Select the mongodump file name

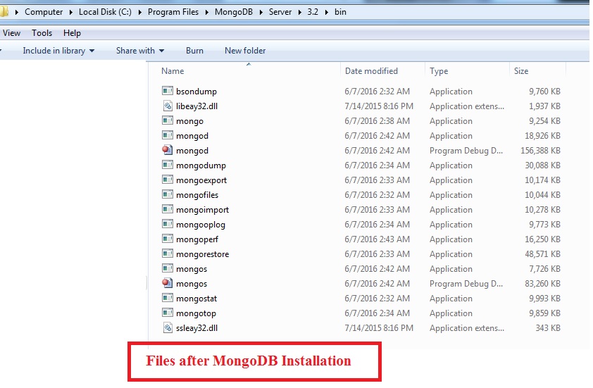pyautogui.click(x=201, y=165)
